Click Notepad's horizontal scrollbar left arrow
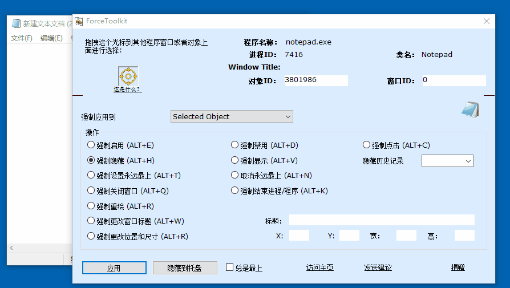510x288 pixels. (11, 248)
